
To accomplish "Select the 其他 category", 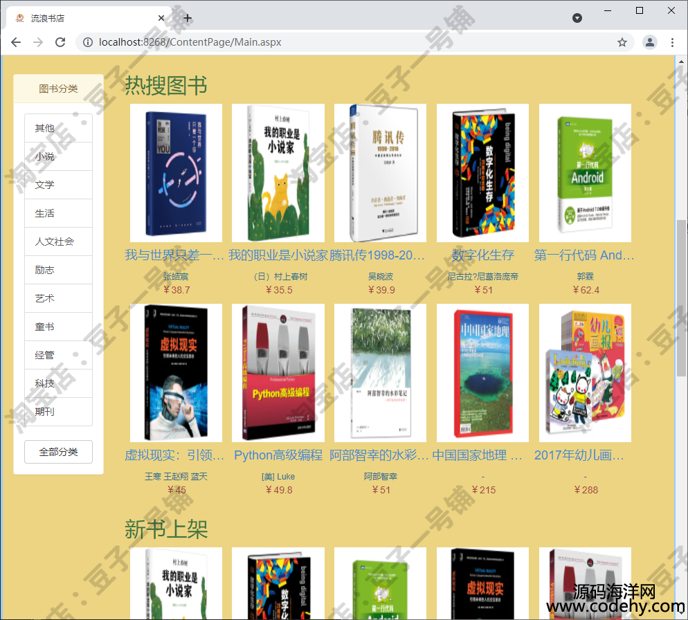I will (58, 128).
